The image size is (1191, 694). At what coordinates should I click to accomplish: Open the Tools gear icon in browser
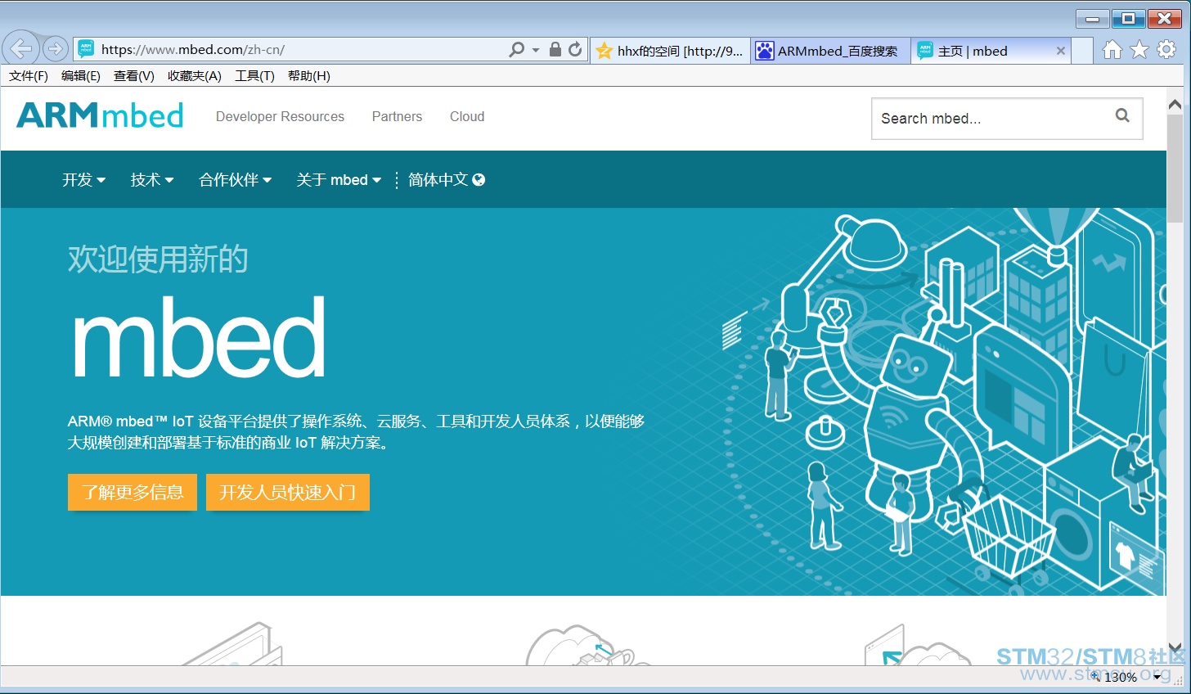point(1166,49)
